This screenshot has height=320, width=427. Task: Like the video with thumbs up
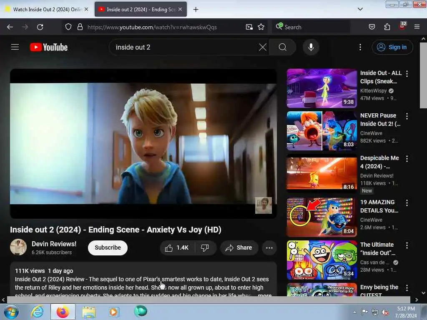pos(177,247)
